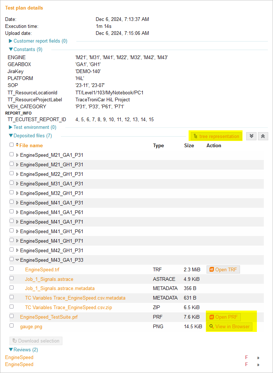
Task: Select the gauge.png checkbox
Action: pos(12,326)
